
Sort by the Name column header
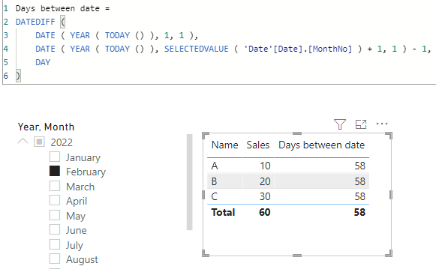(224, 145)
